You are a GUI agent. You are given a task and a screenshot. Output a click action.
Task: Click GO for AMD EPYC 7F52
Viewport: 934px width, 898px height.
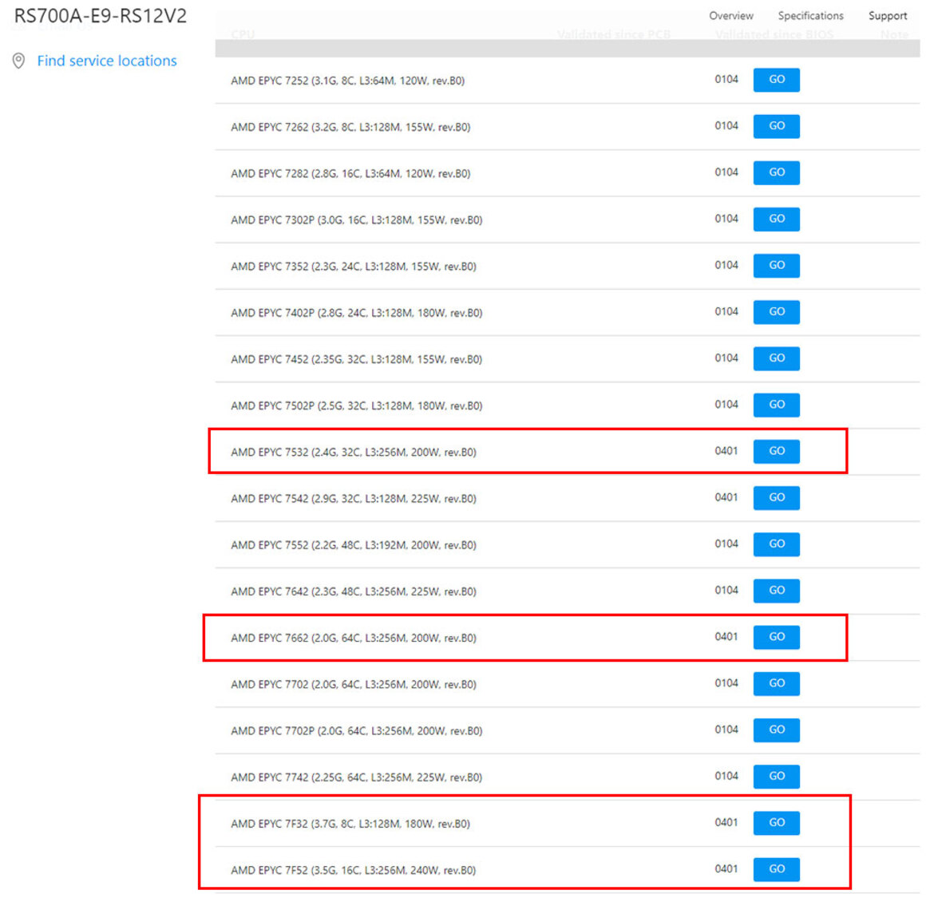click(776, 869)
